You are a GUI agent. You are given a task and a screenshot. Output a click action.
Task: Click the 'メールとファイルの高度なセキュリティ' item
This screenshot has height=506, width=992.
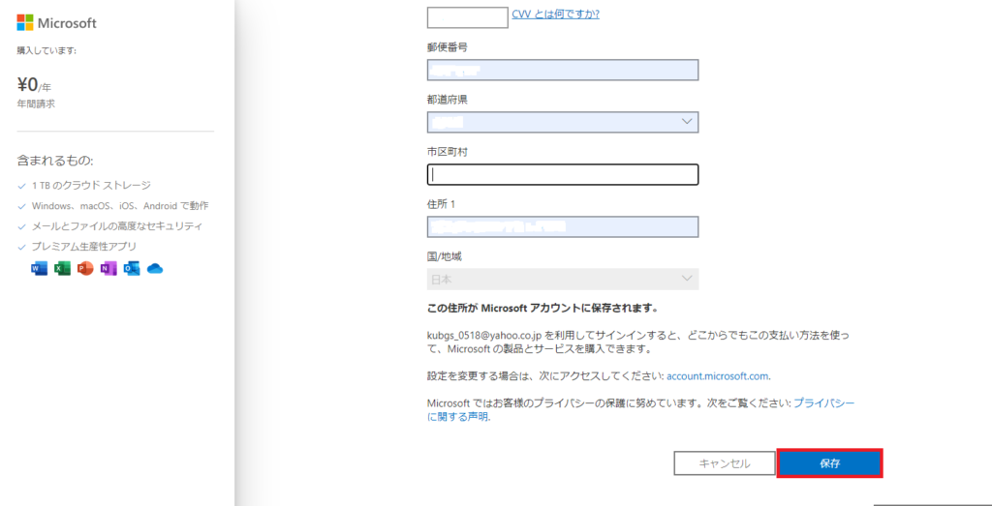tap(117, 225)
